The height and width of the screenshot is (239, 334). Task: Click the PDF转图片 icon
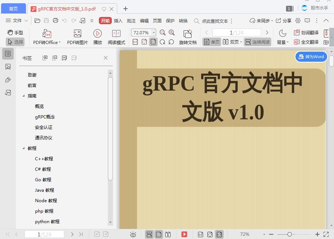pyautogui.click(x=77, y=36)
